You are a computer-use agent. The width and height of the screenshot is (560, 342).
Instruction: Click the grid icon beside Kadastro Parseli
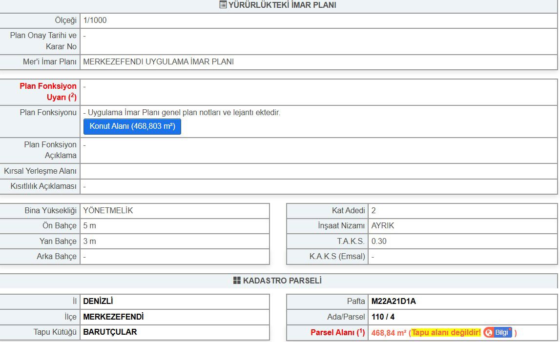(237, 281)
